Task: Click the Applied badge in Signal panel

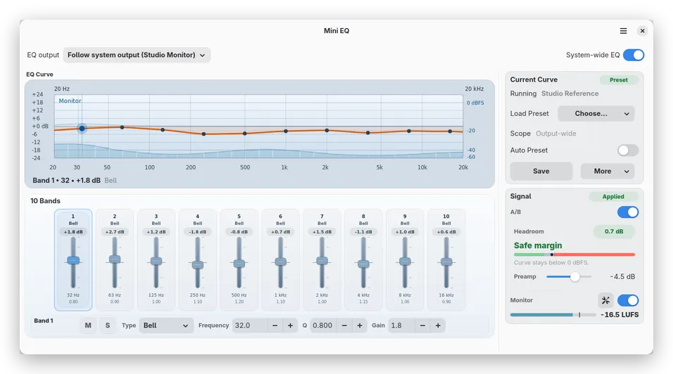Action: (613, 197)
